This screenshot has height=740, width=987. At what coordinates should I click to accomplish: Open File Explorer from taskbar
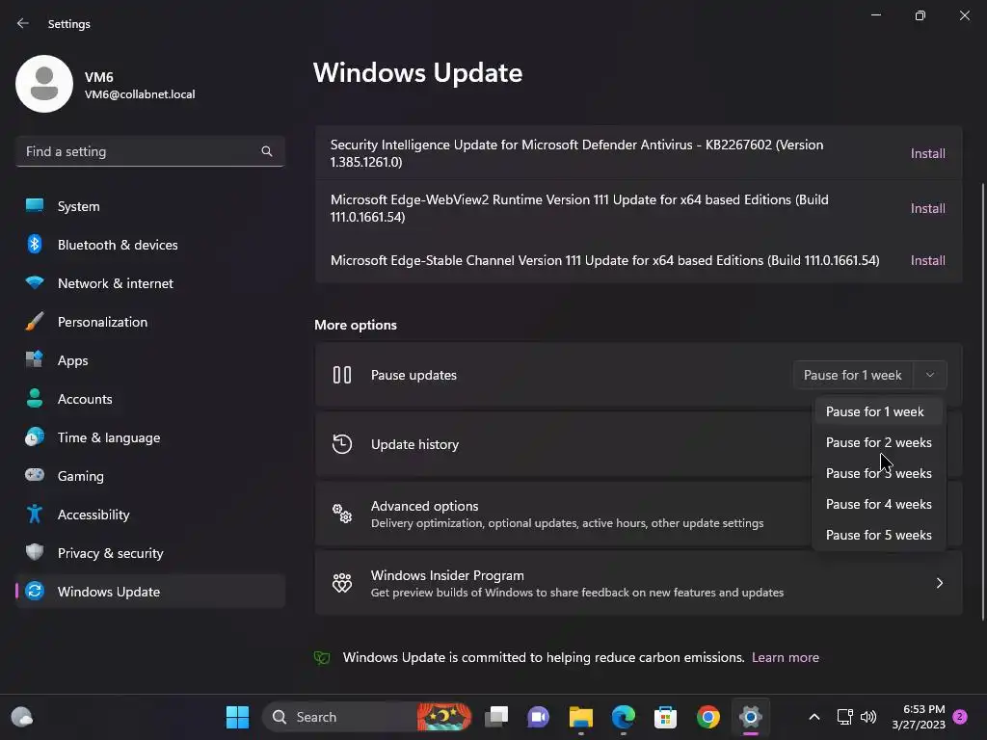coord(581,717)
